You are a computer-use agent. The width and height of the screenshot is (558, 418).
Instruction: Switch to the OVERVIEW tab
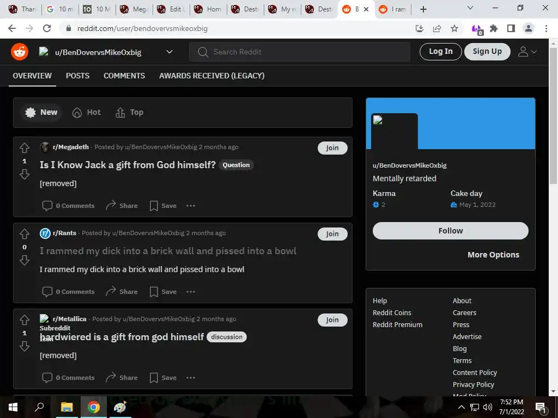pyautogui.click(x=32, y=76)
